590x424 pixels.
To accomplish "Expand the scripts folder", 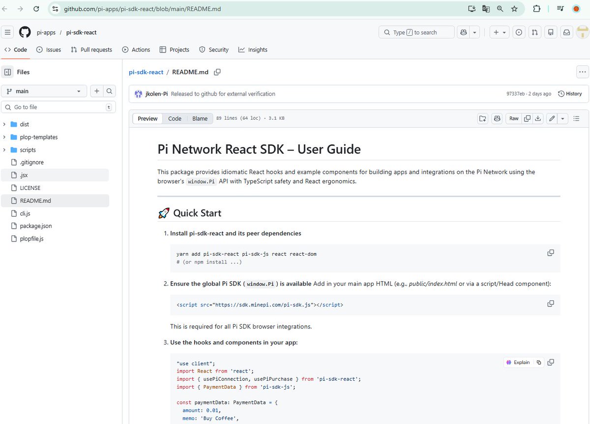I will (4, 150).
